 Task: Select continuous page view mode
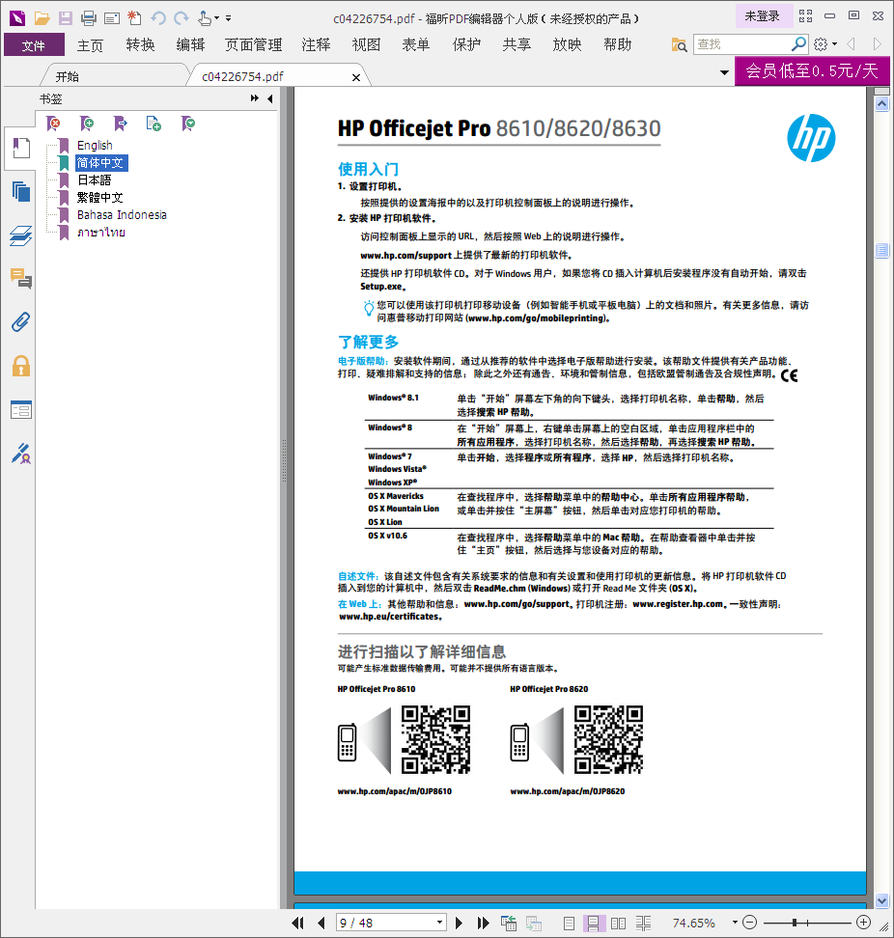tap(593, 924)
